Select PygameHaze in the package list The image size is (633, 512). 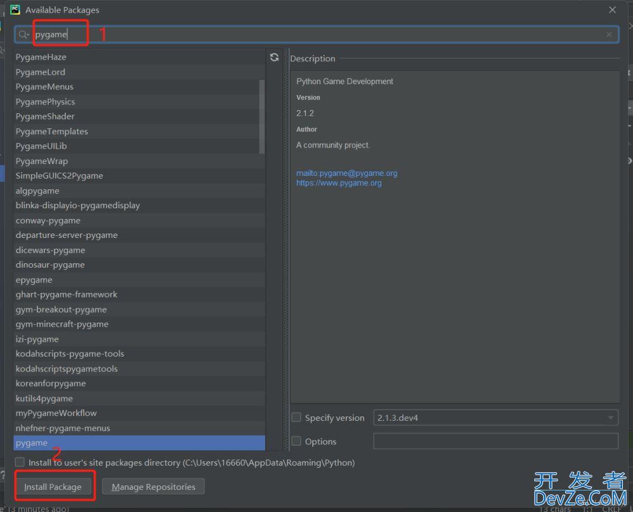[x=139, y=57]
